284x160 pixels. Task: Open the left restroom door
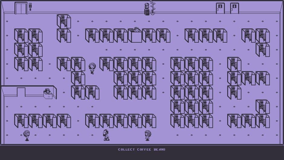[220, 8]
